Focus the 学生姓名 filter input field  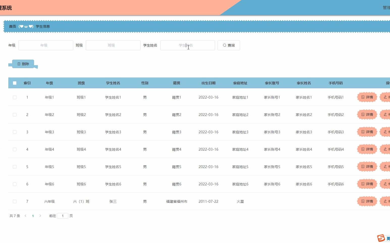coord(188,45)
